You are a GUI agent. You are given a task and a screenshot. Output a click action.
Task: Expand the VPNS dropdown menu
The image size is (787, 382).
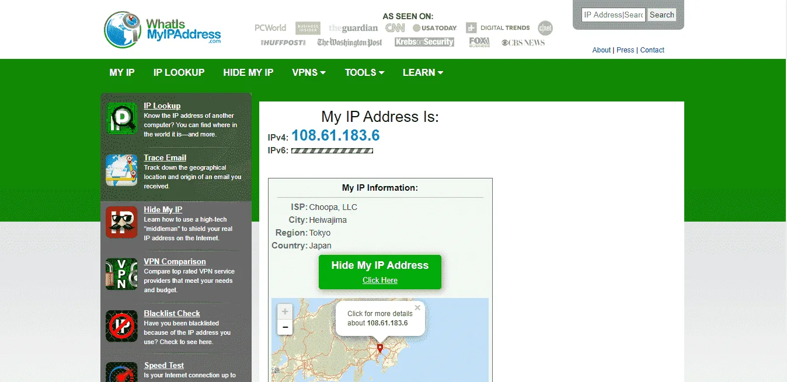click(309, 72)
